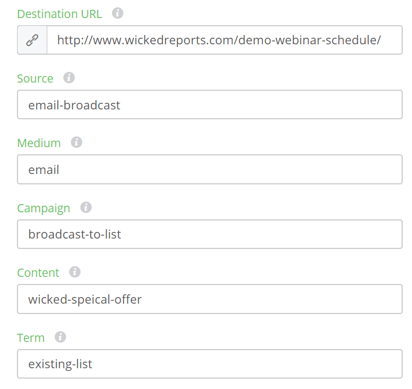The image size is (412, 389).
Task: Click the Campaign field showing broadcast-to-list
Action: 209,234
